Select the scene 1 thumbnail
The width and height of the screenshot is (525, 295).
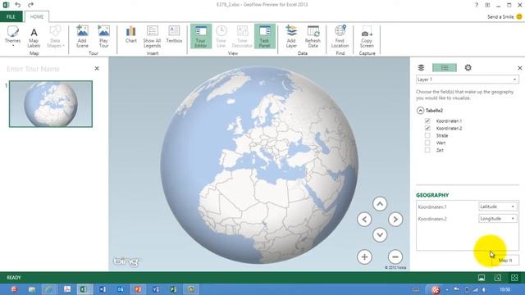51,104
